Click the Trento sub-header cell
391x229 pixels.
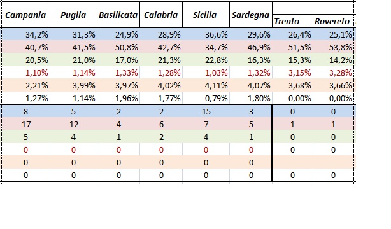tap(292, 21)
